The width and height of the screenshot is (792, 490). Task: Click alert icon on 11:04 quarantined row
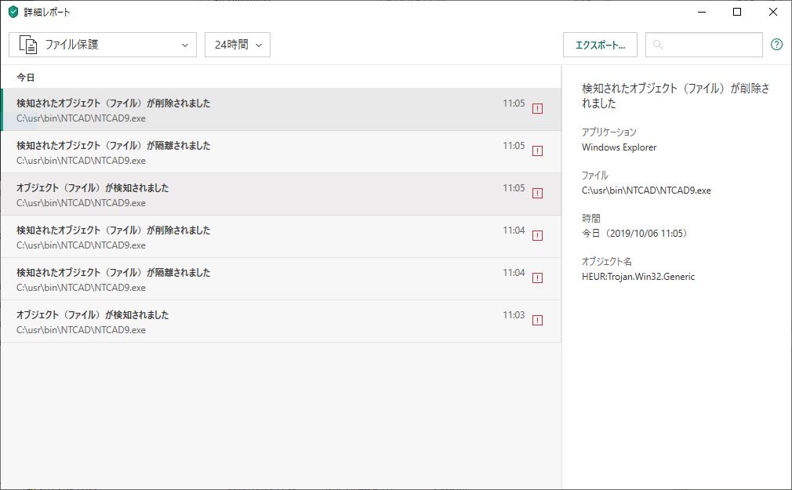[x=537, y=278]
